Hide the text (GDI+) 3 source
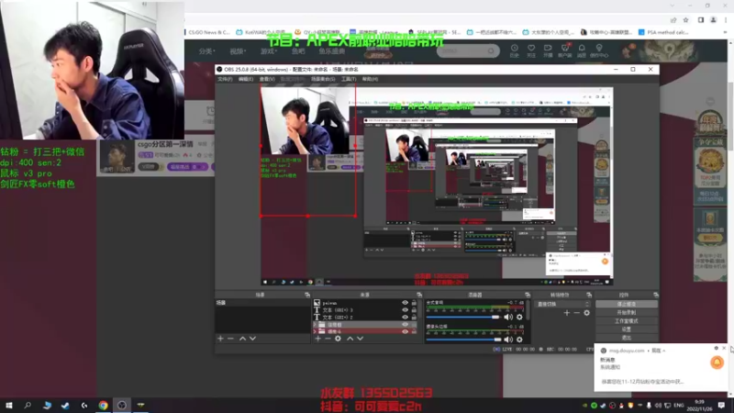Viewport: 734px width, 413px height. pos(405,310)
